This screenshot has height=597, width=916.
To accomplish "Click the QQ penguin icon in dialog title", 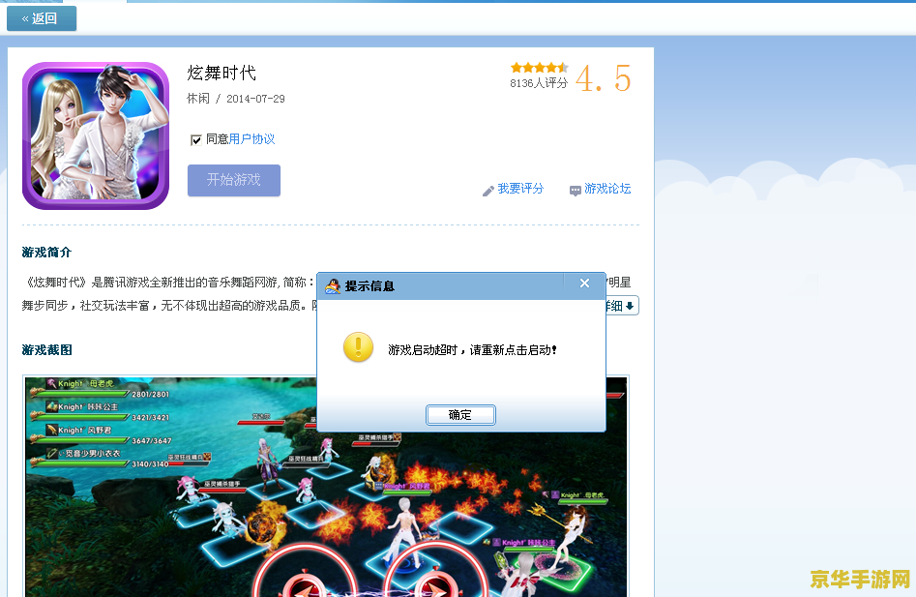I will [333, 285].
